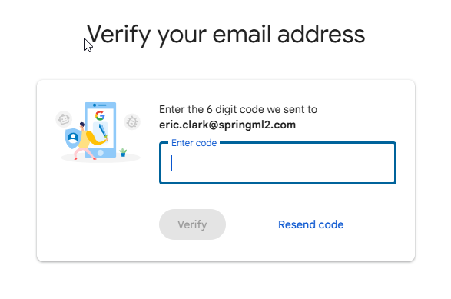This screenshot has width=451, height=299.
Task: Click the person in the yellow shirt
Action: [x=86, y=141]
